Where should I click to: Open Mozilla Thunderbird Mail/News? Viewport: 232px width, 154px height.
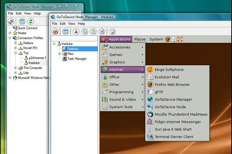[x=177, y=114]
